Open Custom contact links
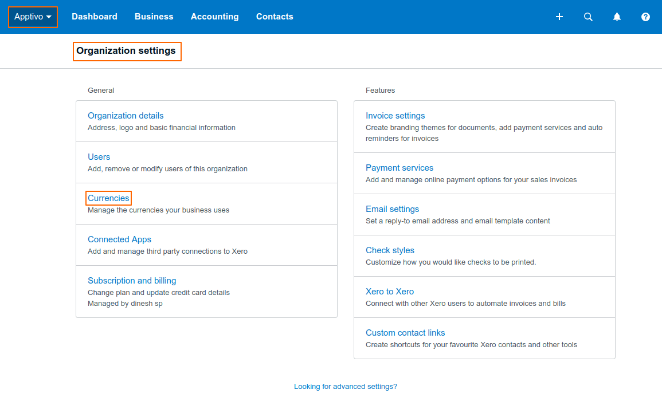This screenshot has height=409, width=662. [405, 333]
